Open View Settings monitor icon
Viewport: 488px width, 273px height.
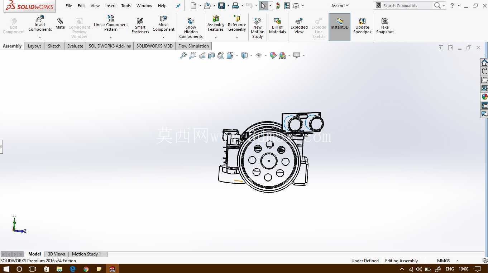coord(297,55)
